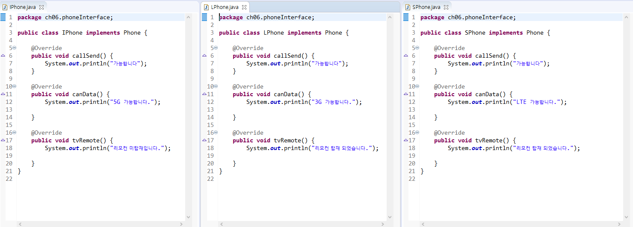The image size is (633, 227).
Task: Click "public void canData()" in LPhone.java
Action: tap(269, 94)
